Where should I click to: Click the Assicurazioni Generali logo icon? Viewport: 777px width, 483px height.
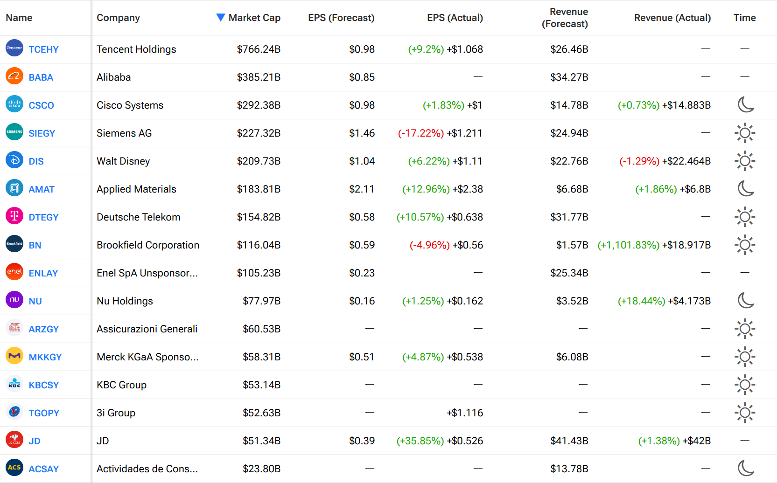pyautogui.click(x=14, y=328)
